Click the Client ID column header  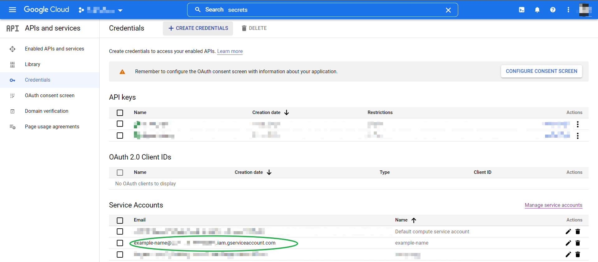pos(482,172)
